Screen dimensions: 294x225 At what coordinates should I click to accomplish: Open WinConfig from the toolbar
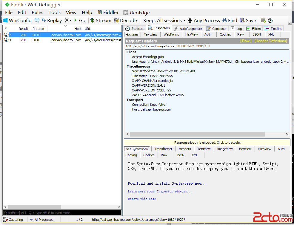tap(17, 20)
